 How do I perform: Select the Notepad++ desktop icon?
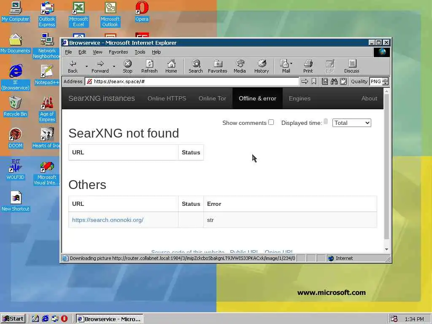tap(47, 75)
